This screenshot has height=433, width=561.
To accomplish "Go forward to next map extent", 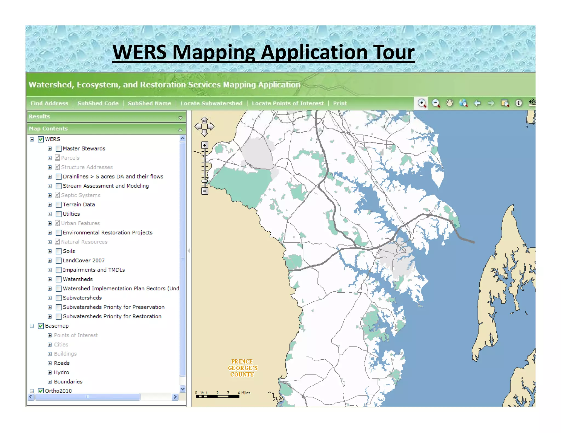I will (491, 103).
